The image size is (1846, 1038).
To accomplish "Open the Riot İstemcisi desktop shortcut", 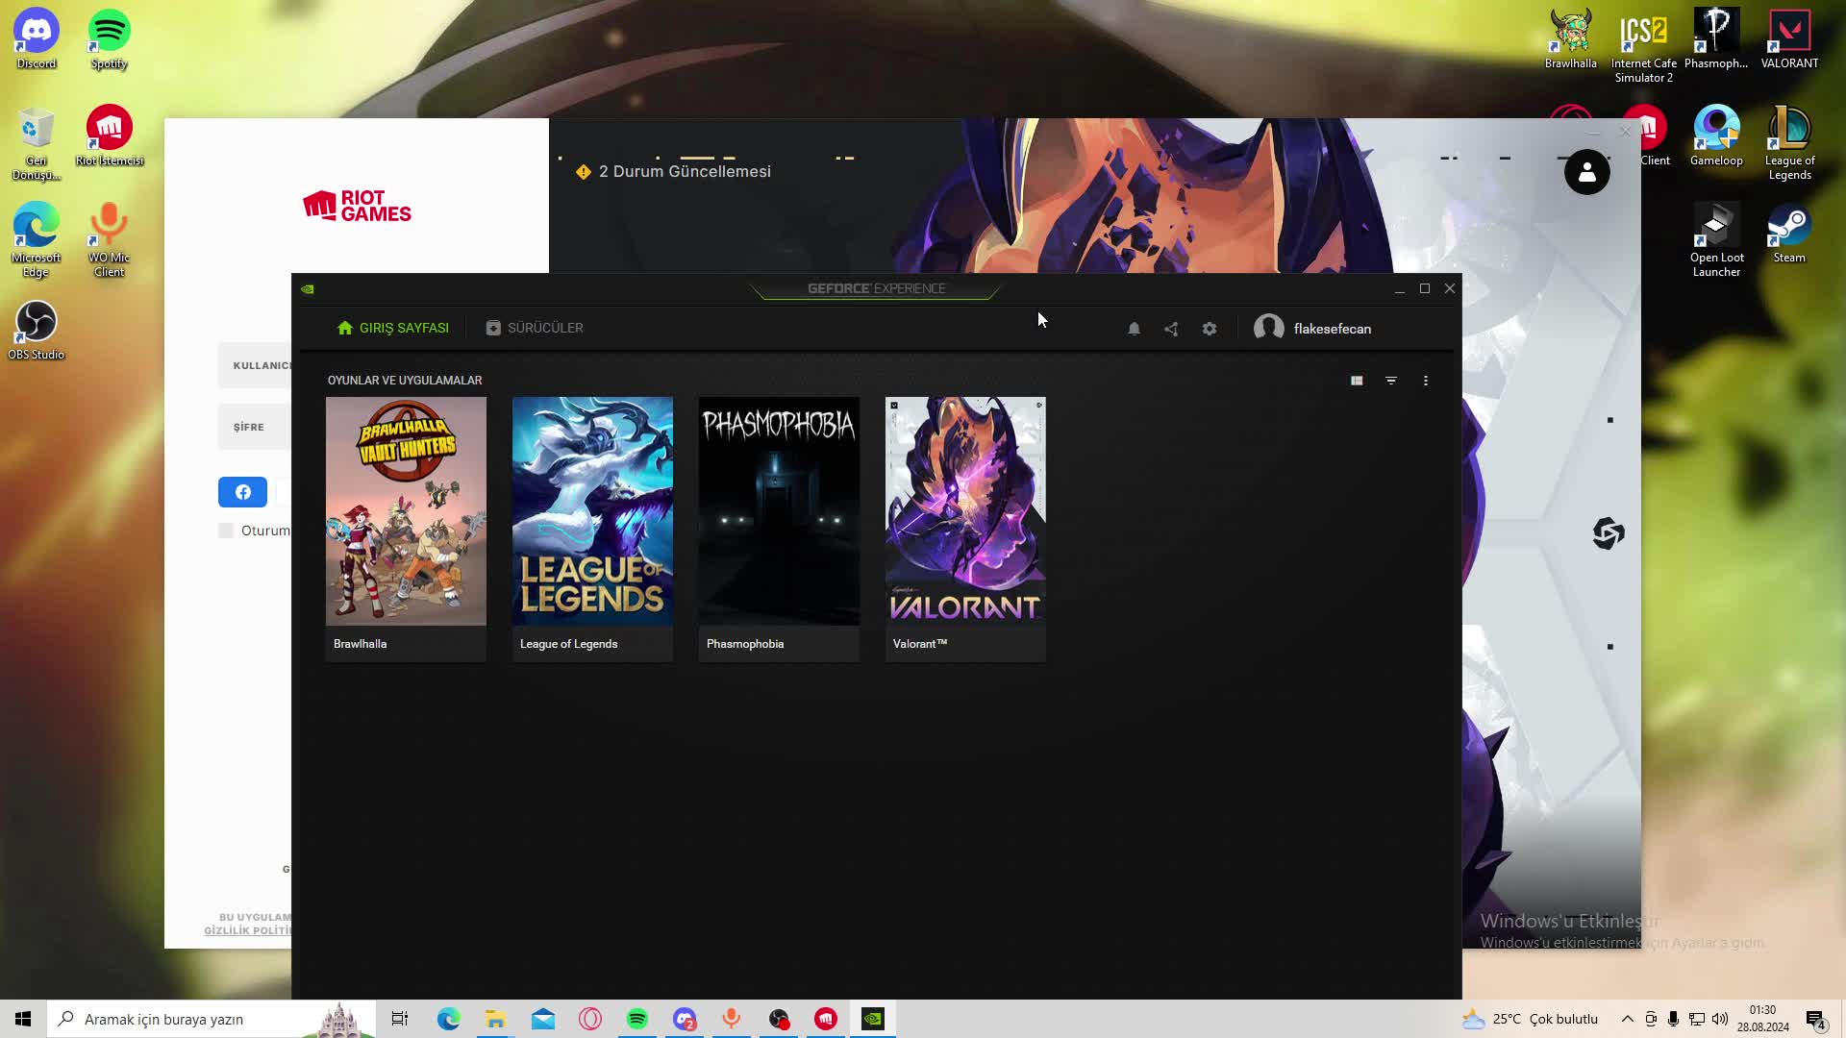I will point(110,136).
